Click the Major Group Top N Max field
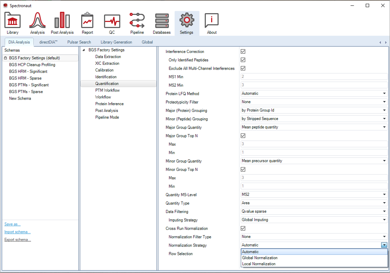390x273 pixels. point(314,144)
